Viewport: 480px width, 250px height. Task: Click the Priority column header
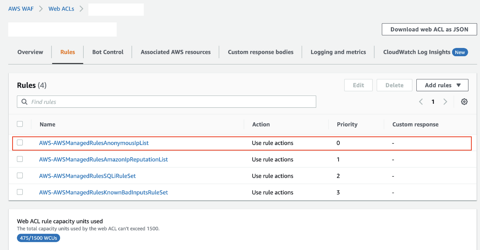(347, 124)
